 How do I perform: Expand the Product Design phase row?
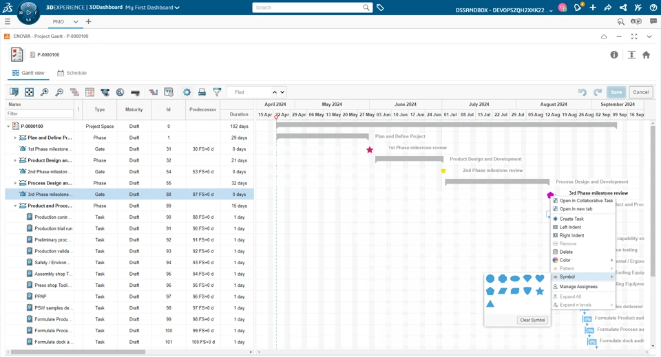tap(15, 160)
